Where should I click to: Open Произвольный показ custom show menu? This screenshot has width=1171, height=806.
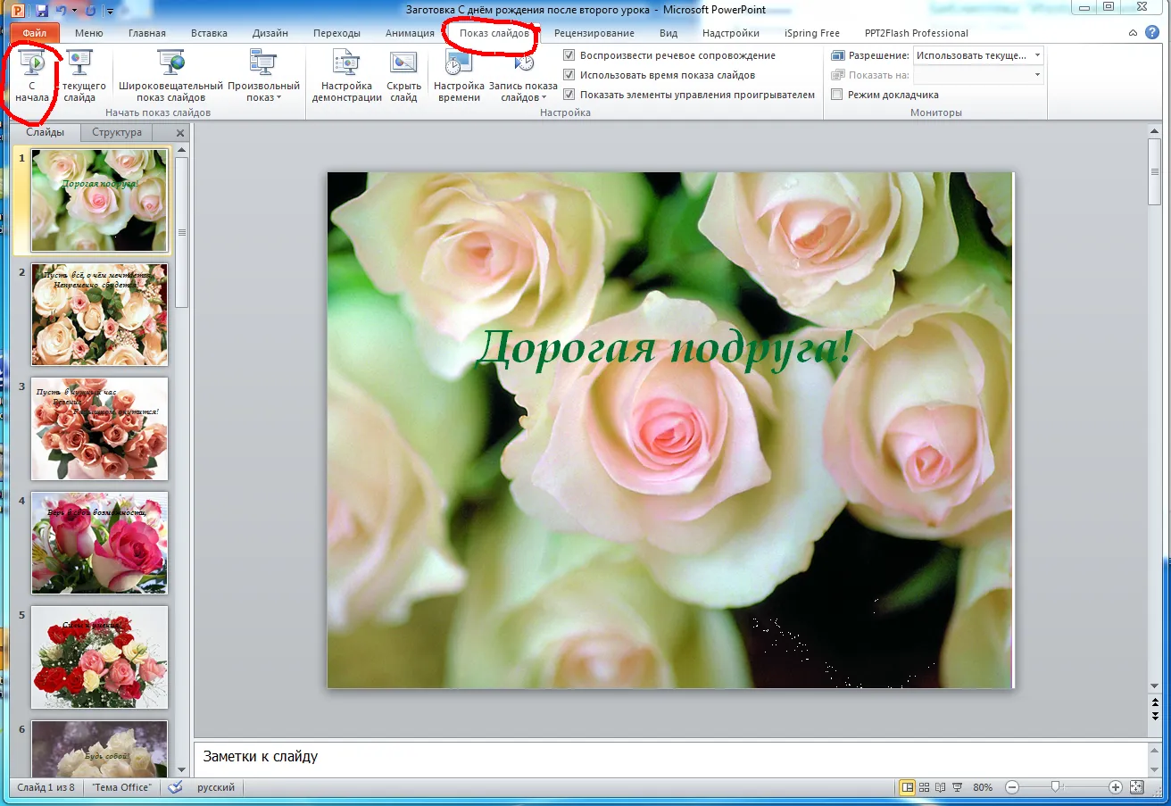pyautogui.click(x=263, y=77)
